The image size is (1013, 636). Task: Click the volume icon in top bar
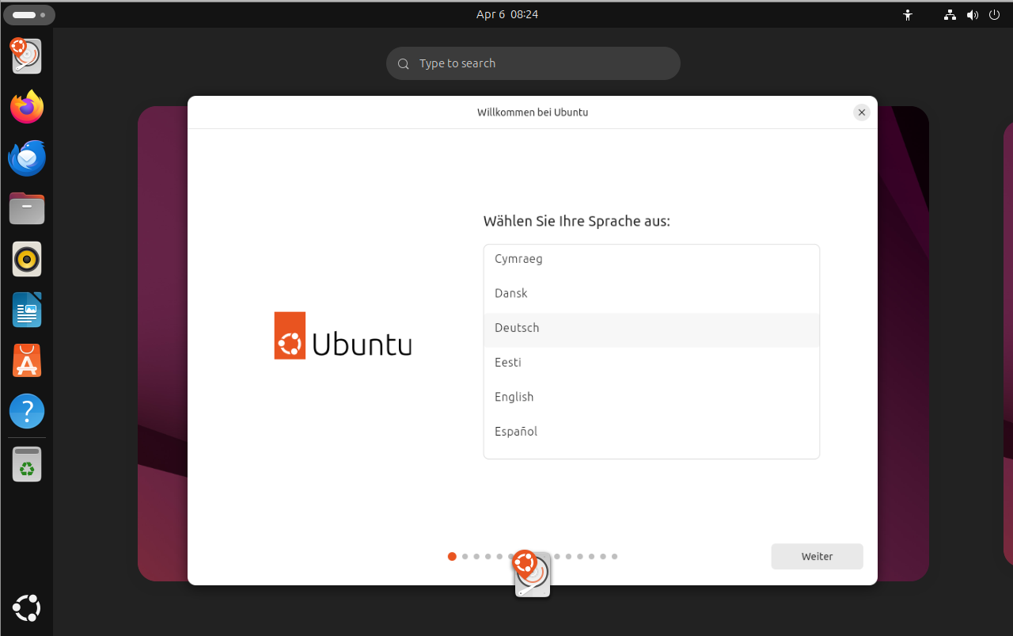click(972, 14)
